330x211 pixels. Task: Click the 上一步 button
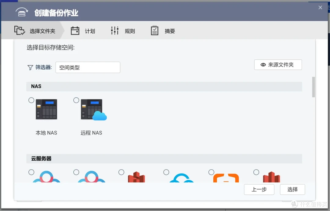(259, 189)
